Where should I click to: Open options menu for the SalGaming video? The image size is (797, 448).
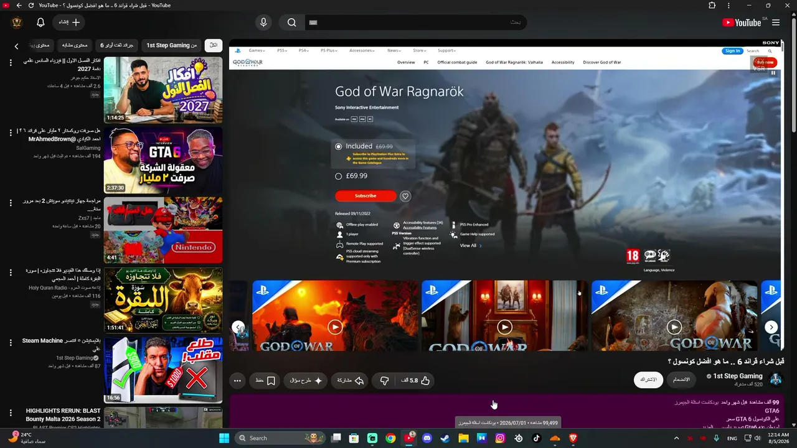click(11, 133)
